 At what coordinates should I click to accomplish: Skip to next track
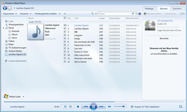[101, 106]
